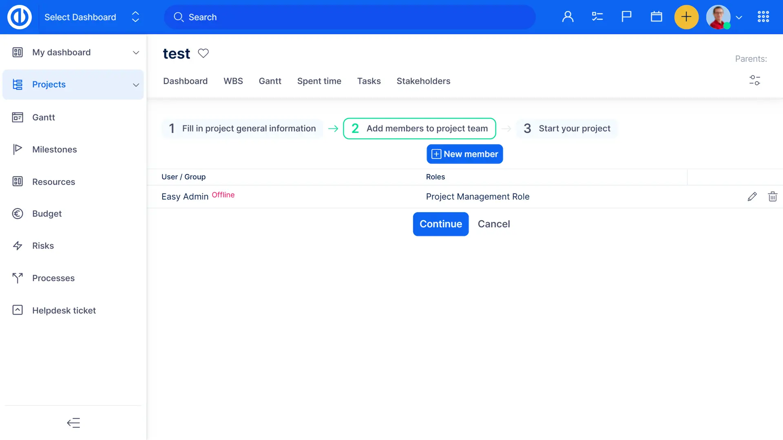This screenshot has height=440, width=783.
Task: Click into the Search field
Action: click(349, 17)
